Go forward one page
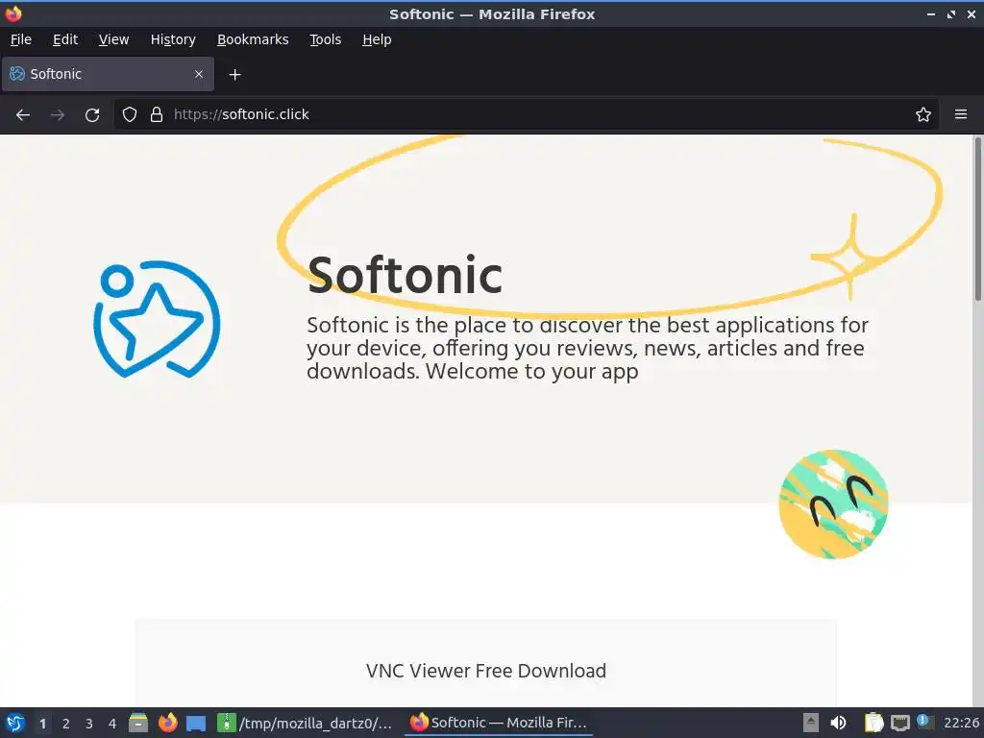Screen dimensions: 984x738 click(58, 115)
